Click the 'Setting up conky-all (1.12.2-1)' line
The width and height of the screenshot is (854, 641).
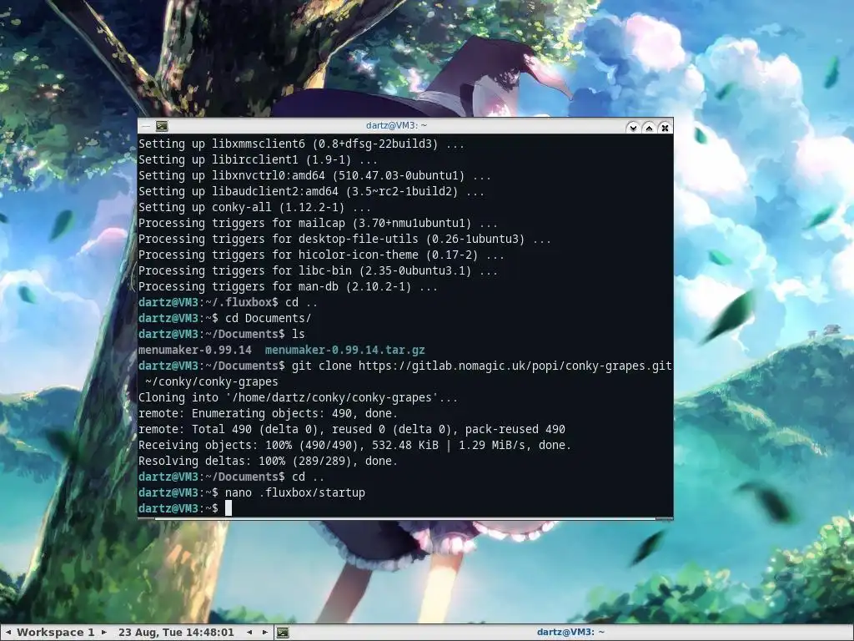pos(254,208)
